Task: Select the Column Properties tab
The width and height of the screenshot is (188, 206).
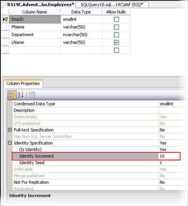Action: pyautogui.click(x=23, y=84)
